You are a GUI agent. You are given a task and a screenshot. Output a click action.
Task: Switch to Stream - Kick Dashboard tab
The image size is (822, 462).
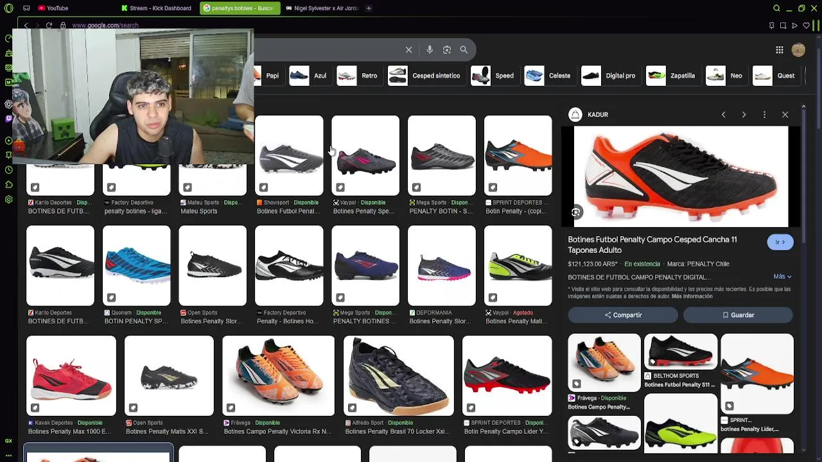pos(157,8)
